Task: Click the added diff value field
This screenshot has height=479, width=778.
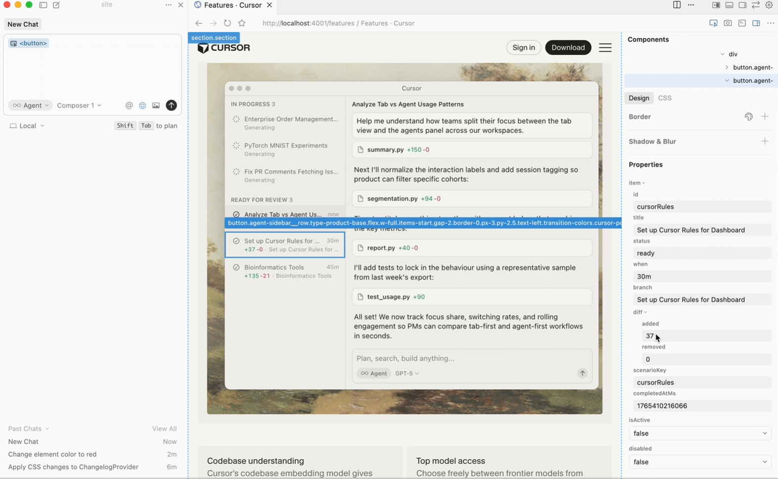Action: coord(706,336)
